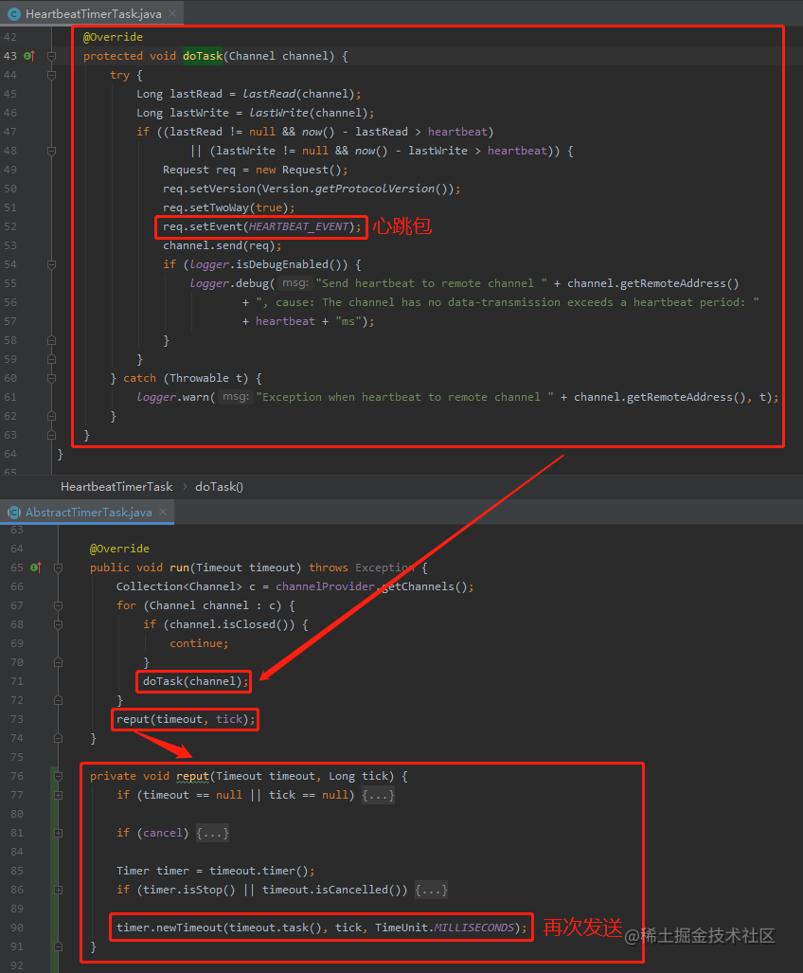Screen dimensions: 803x973
Task: Close the HeartbeatTimerTask.java tab
Action: [172, 13]
